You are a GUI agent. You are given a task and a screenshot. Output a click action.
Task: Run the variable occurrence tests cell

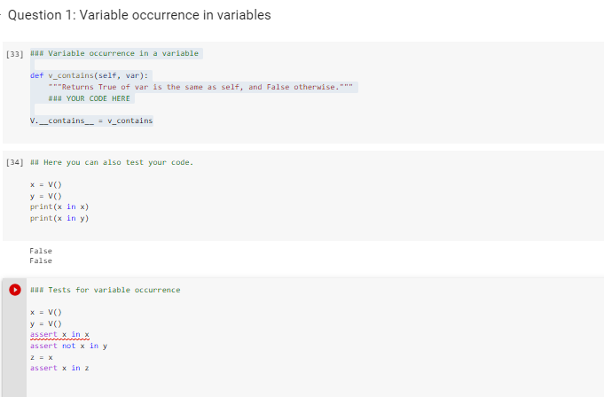click(15, 290)
